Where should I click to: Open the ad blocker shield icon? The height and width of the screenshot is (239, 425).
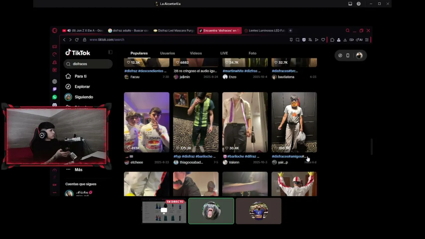point(304,40)
